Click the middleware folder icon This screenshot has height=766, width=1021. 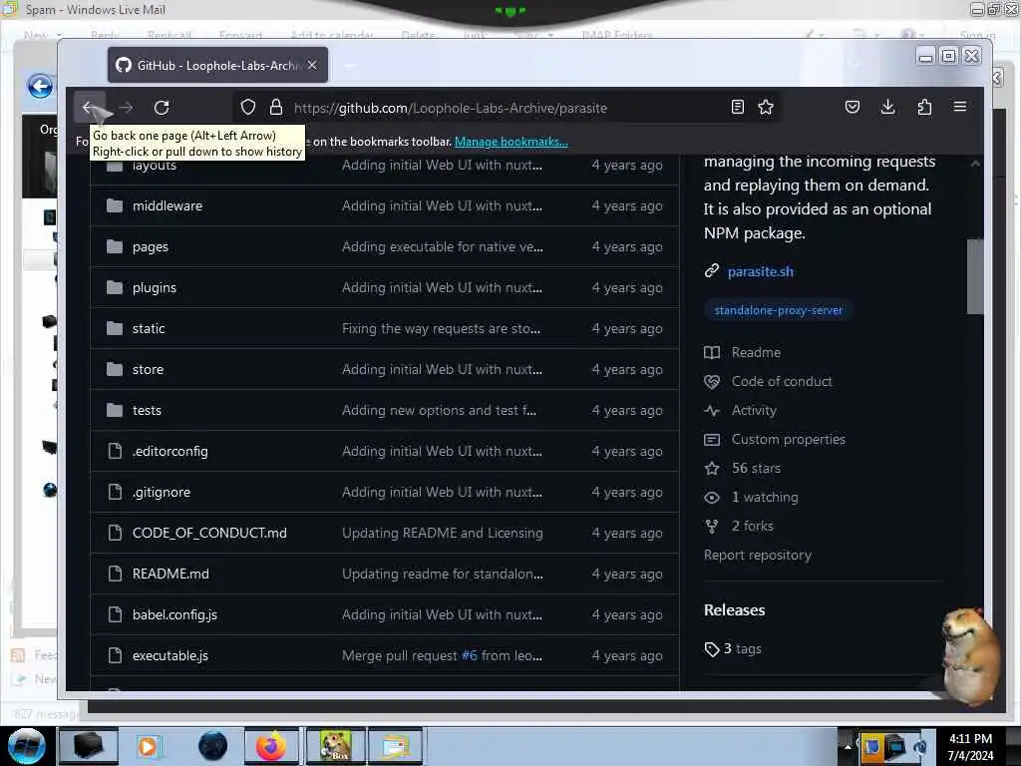pyautogui.click(x=115, y=205)
